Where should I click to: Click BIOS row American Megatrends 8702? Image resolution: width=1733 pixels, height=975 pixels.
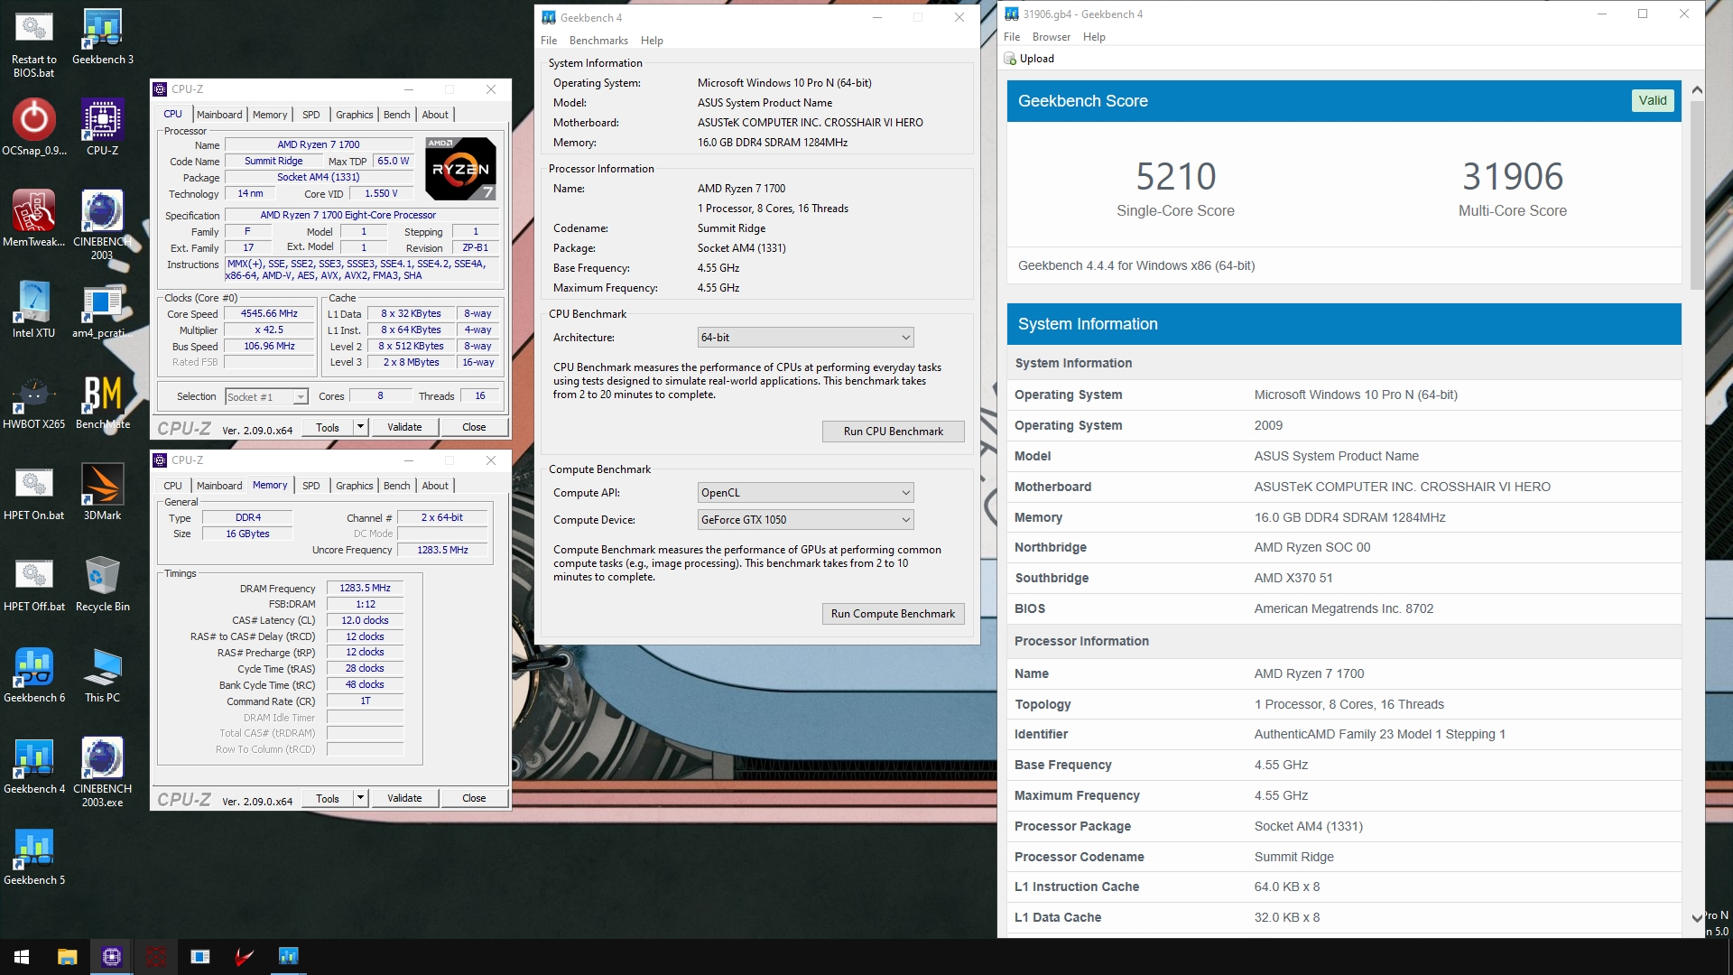tap(1344, 608)
